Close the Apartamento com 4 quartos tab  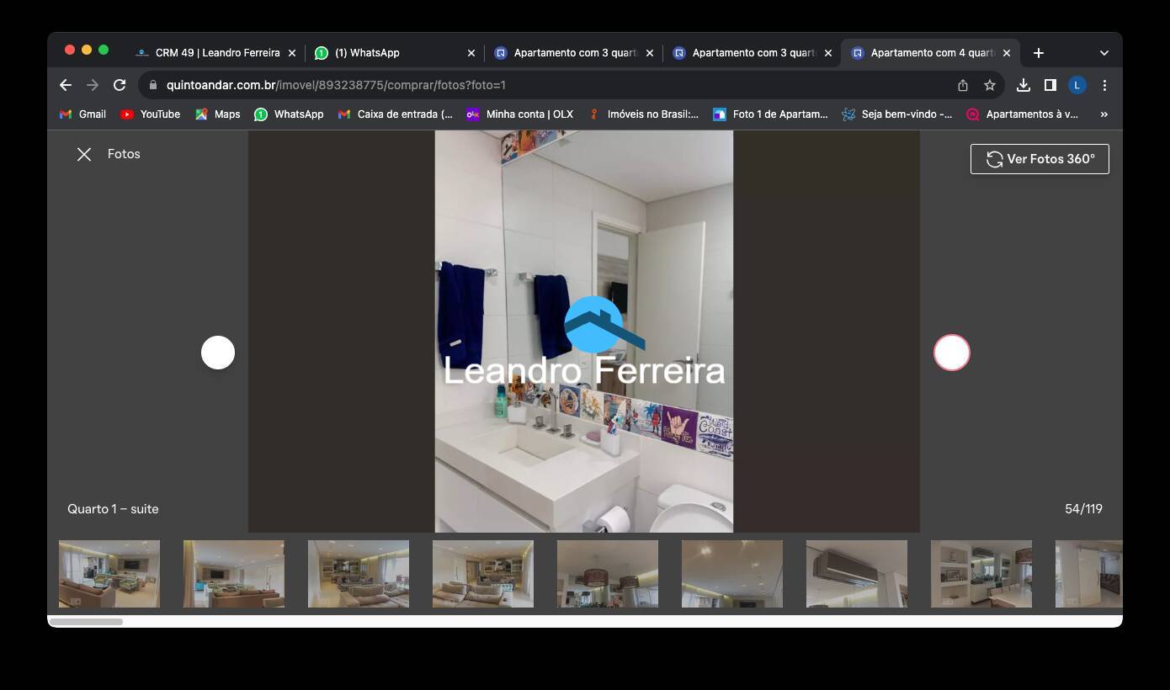click(1007, 53)
